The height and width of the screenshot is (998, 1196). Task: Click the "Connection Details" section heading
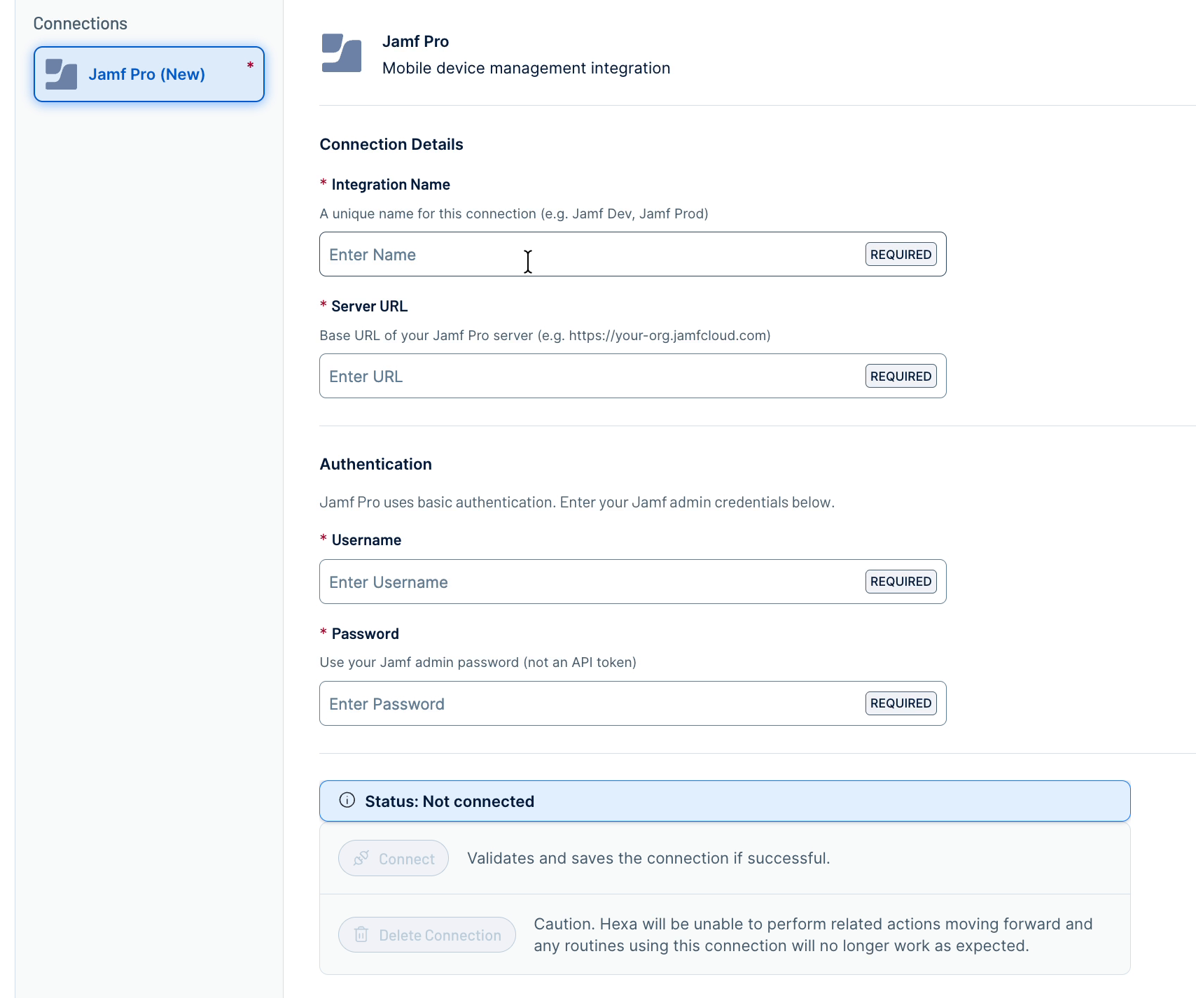(x=391, y=144)
